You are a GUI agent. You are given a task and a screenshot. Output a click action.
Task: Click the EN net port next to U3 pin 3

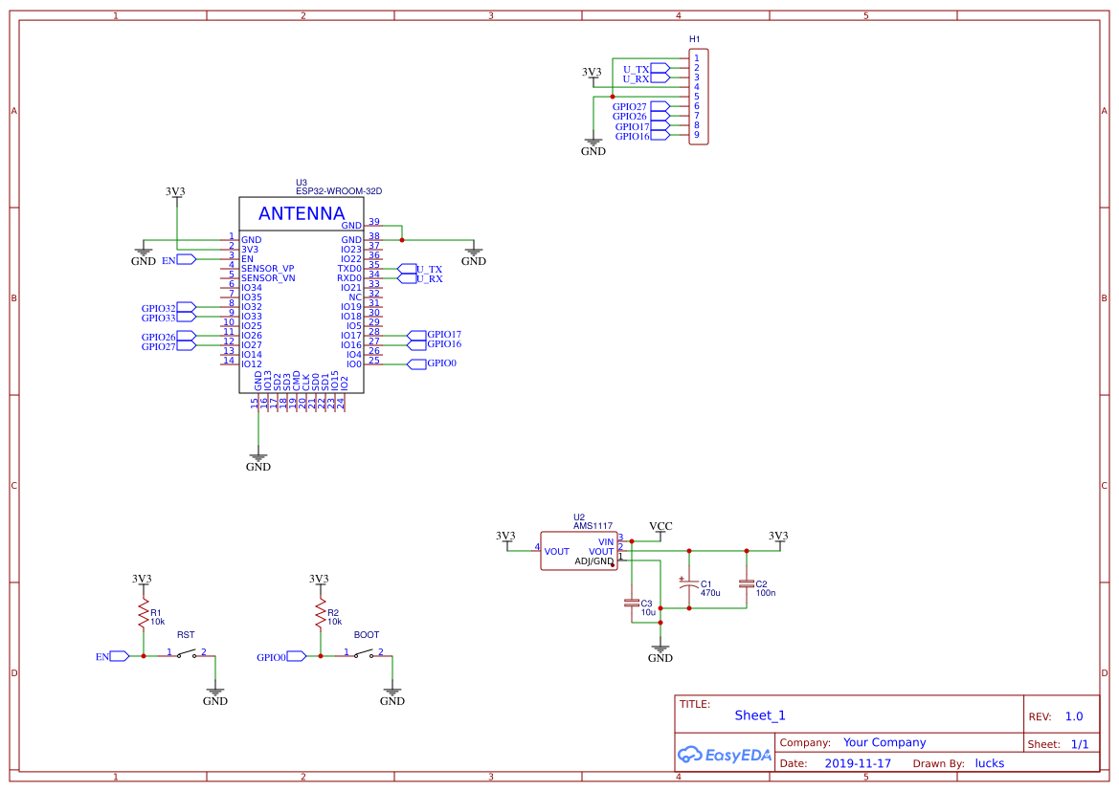179,259
